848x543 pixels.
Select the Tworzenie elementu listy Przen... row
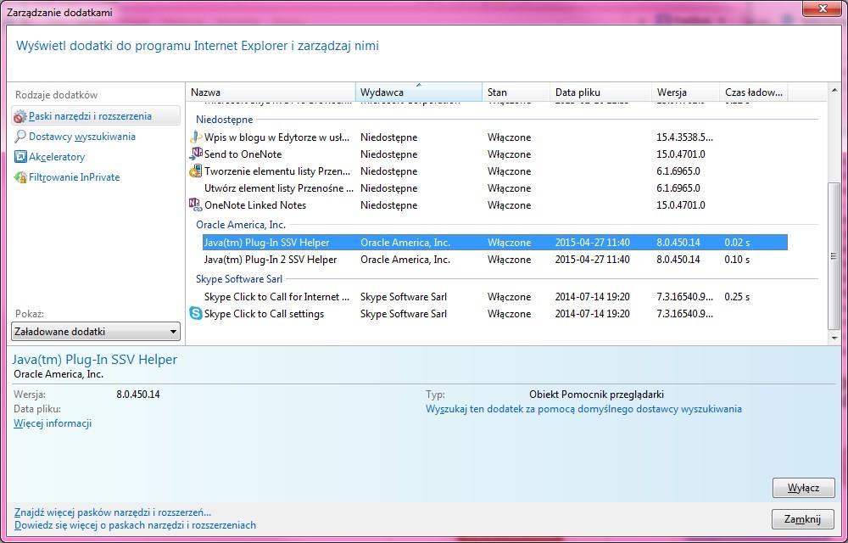point(488,171)
